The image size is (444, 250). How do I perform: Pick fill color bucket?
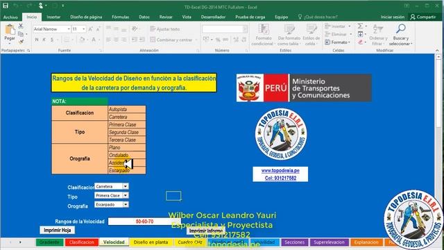[x=82, y=40]
